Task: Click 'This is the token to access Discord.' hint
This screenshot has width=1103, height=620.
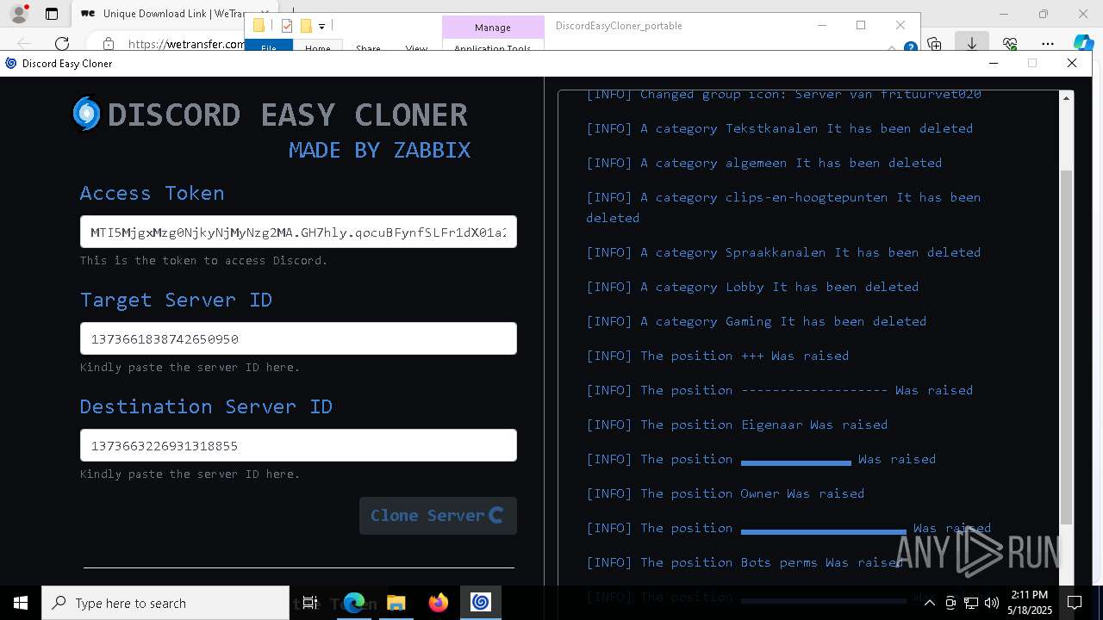Action: pyautogui.click(x=203, y=260)
